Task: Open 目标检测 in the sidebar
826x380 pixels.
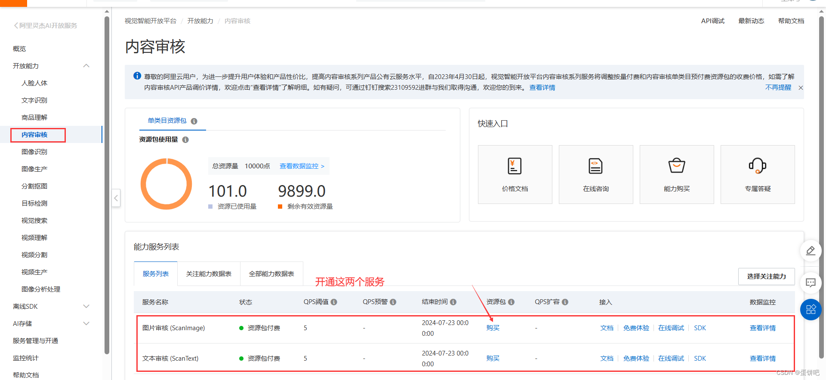Action: [34, 203]
